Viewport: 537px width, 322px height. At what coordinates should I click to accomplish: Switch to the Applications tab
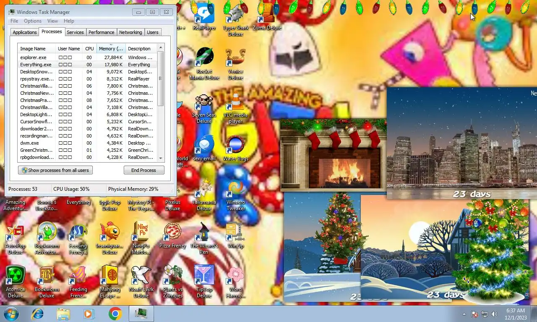(25, 32)
